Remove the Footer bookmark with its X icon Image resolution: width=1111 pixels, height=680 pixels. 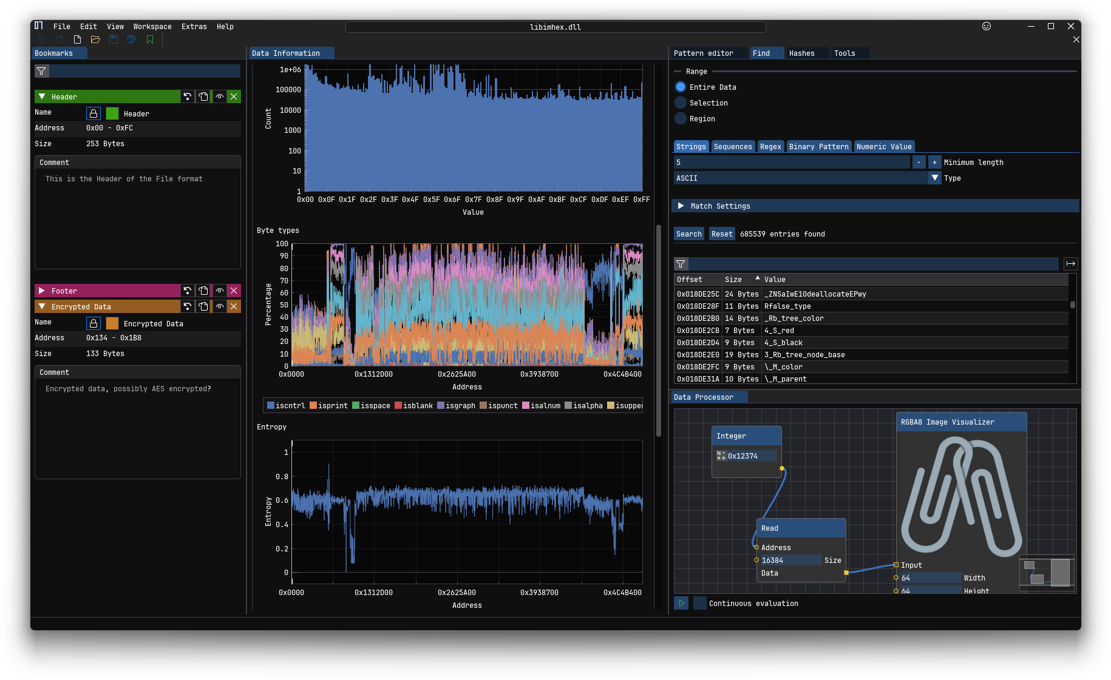pyautogui.click(x=234, y=291)
